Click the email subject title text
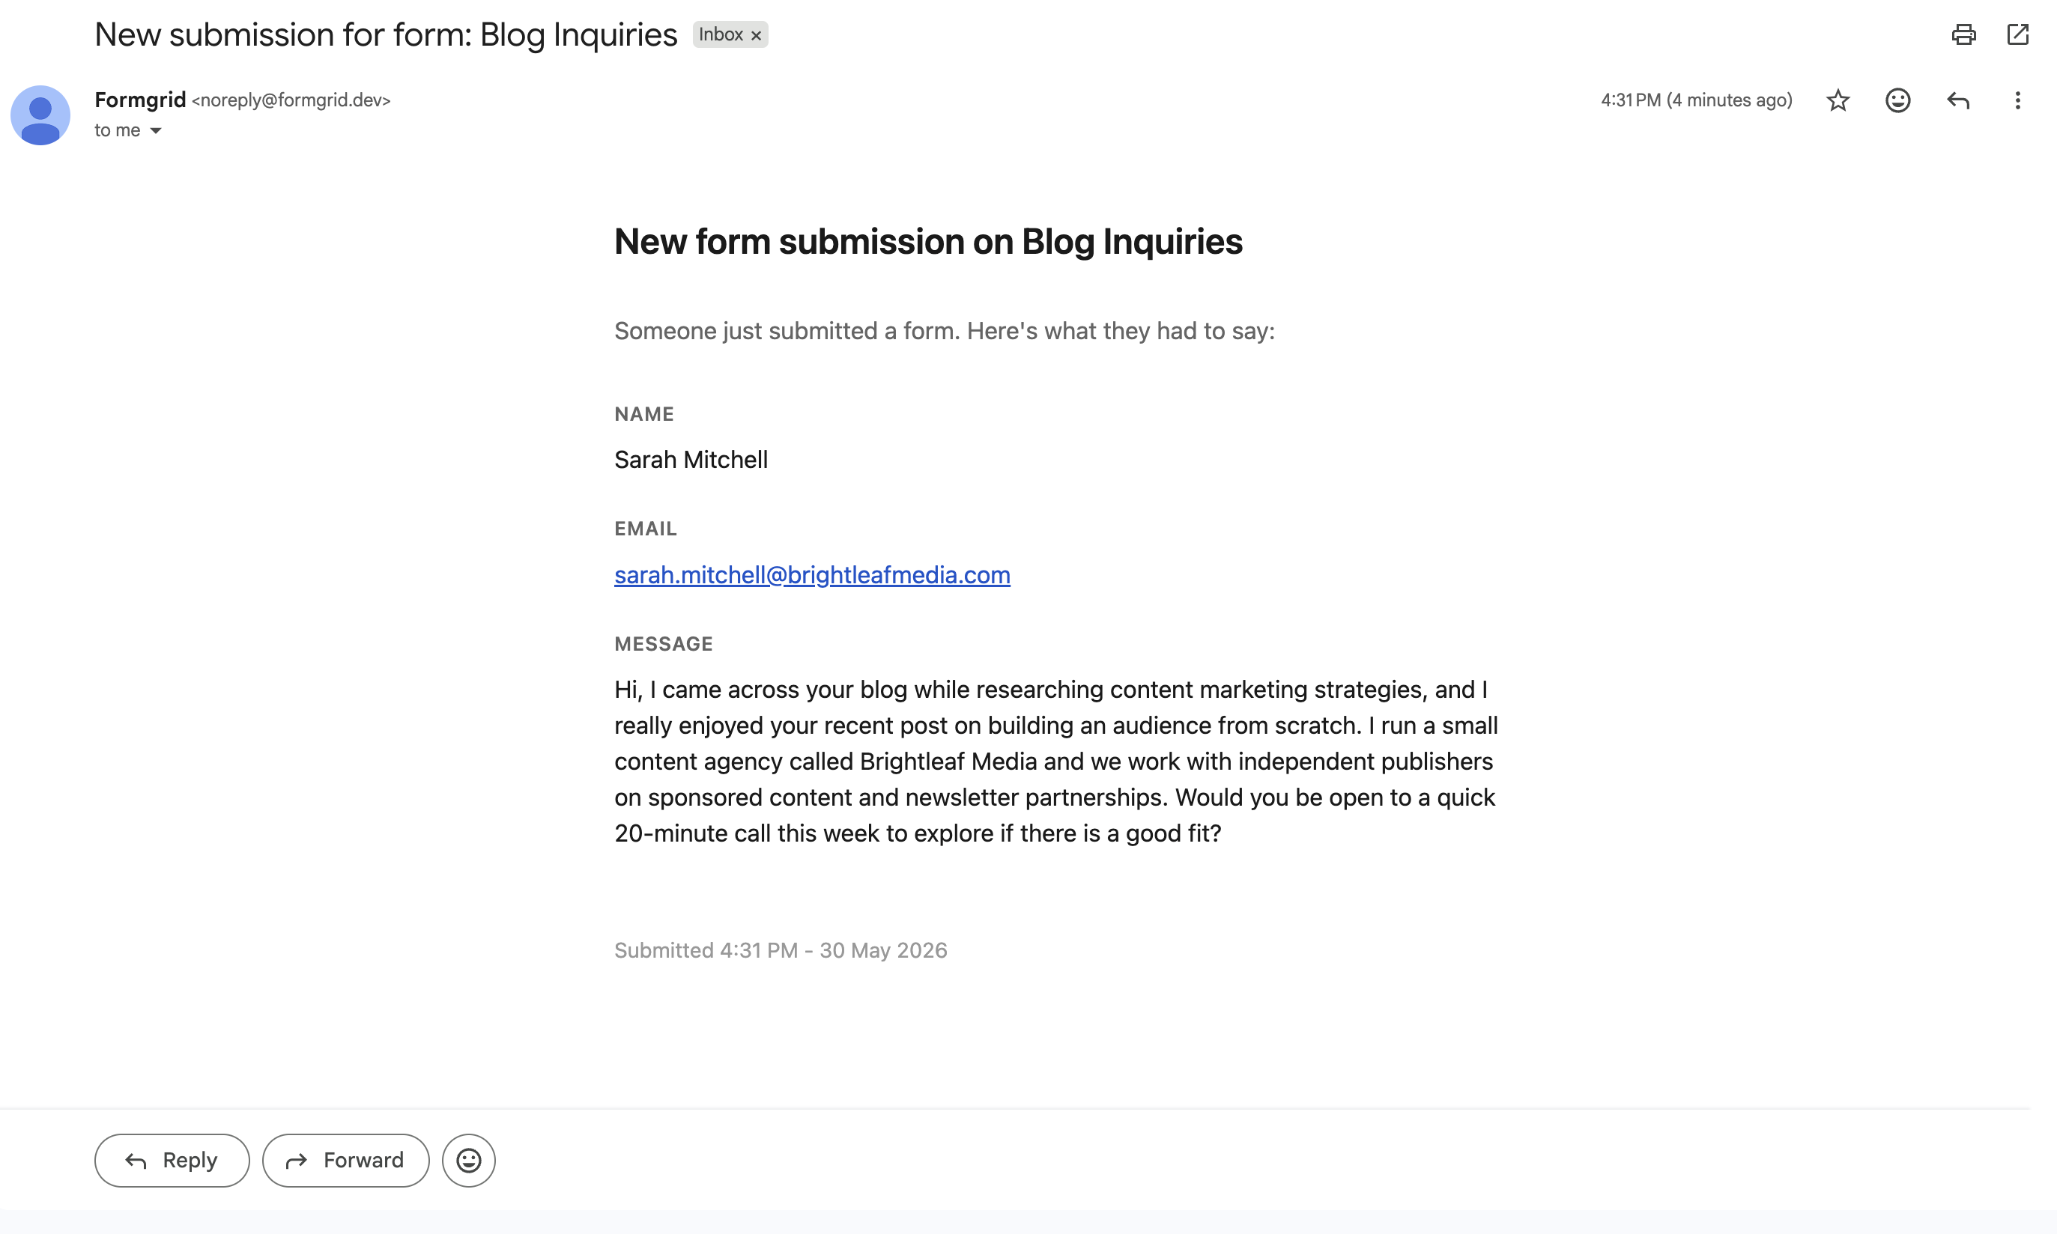The height and width of the screenshot is (1234, 2057). 386,35
